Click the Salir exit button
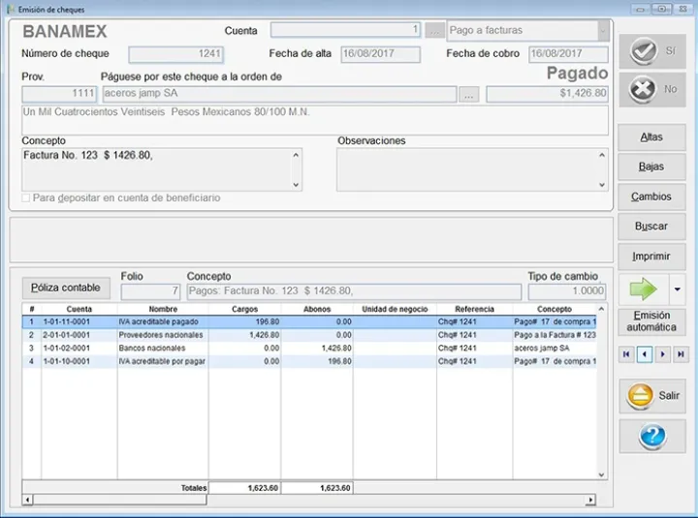The image size is (698, 518). 651,396
